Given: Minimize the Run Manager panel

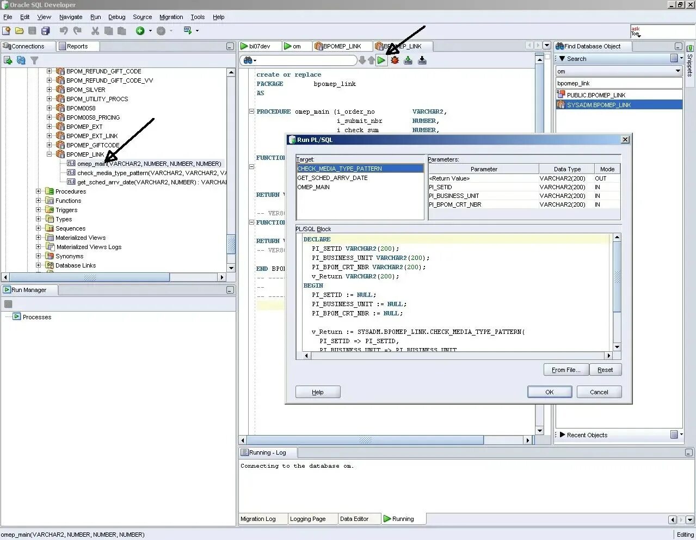Looking at the screenshot, I should [x=230, y=290].
